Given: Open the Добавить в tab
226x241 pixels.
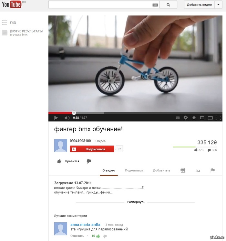Looking at the screenshot, I should click(161, 170).
